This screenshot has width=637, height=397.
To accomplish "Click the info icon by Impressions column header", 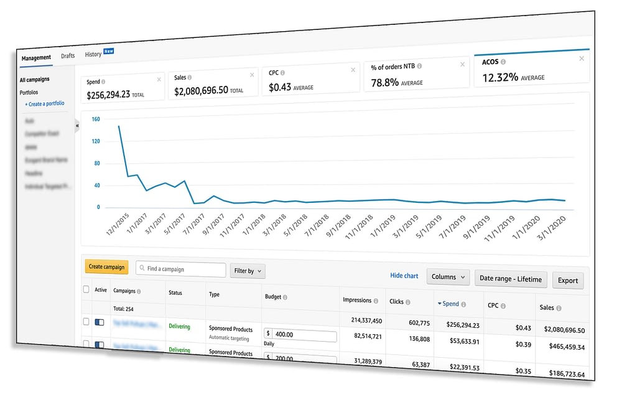I will click(x=376, y=301).
